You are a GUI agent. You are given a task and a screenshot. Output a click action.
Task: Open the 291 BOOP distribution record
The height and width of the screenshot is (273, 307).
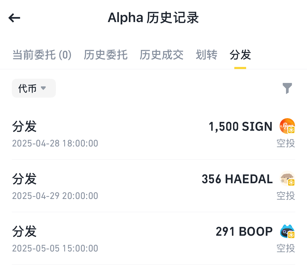[x=153, y=238]
